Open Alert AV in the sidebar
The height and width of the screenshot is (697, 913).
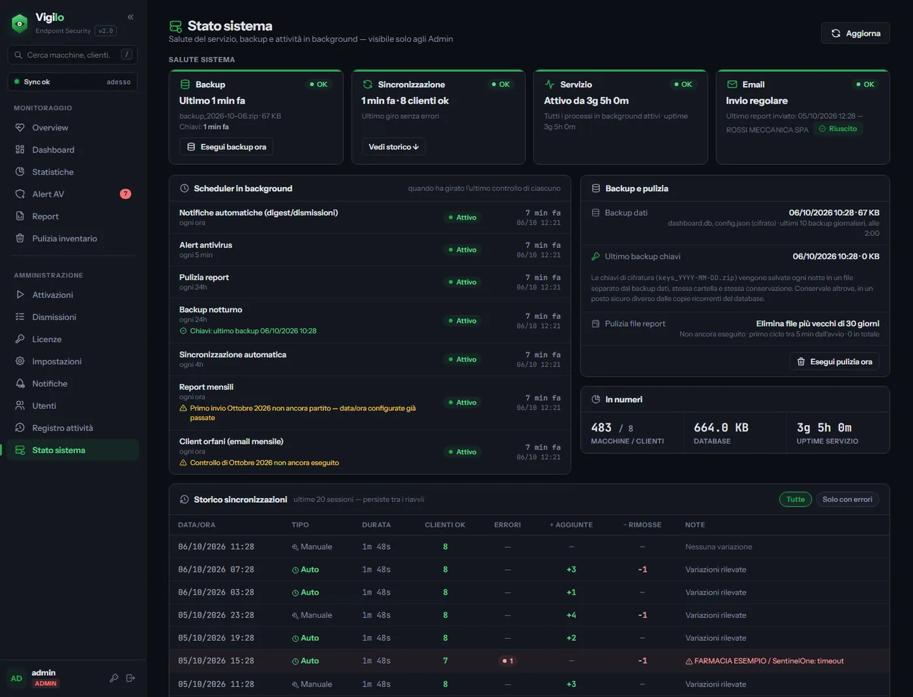click(72, 194)
